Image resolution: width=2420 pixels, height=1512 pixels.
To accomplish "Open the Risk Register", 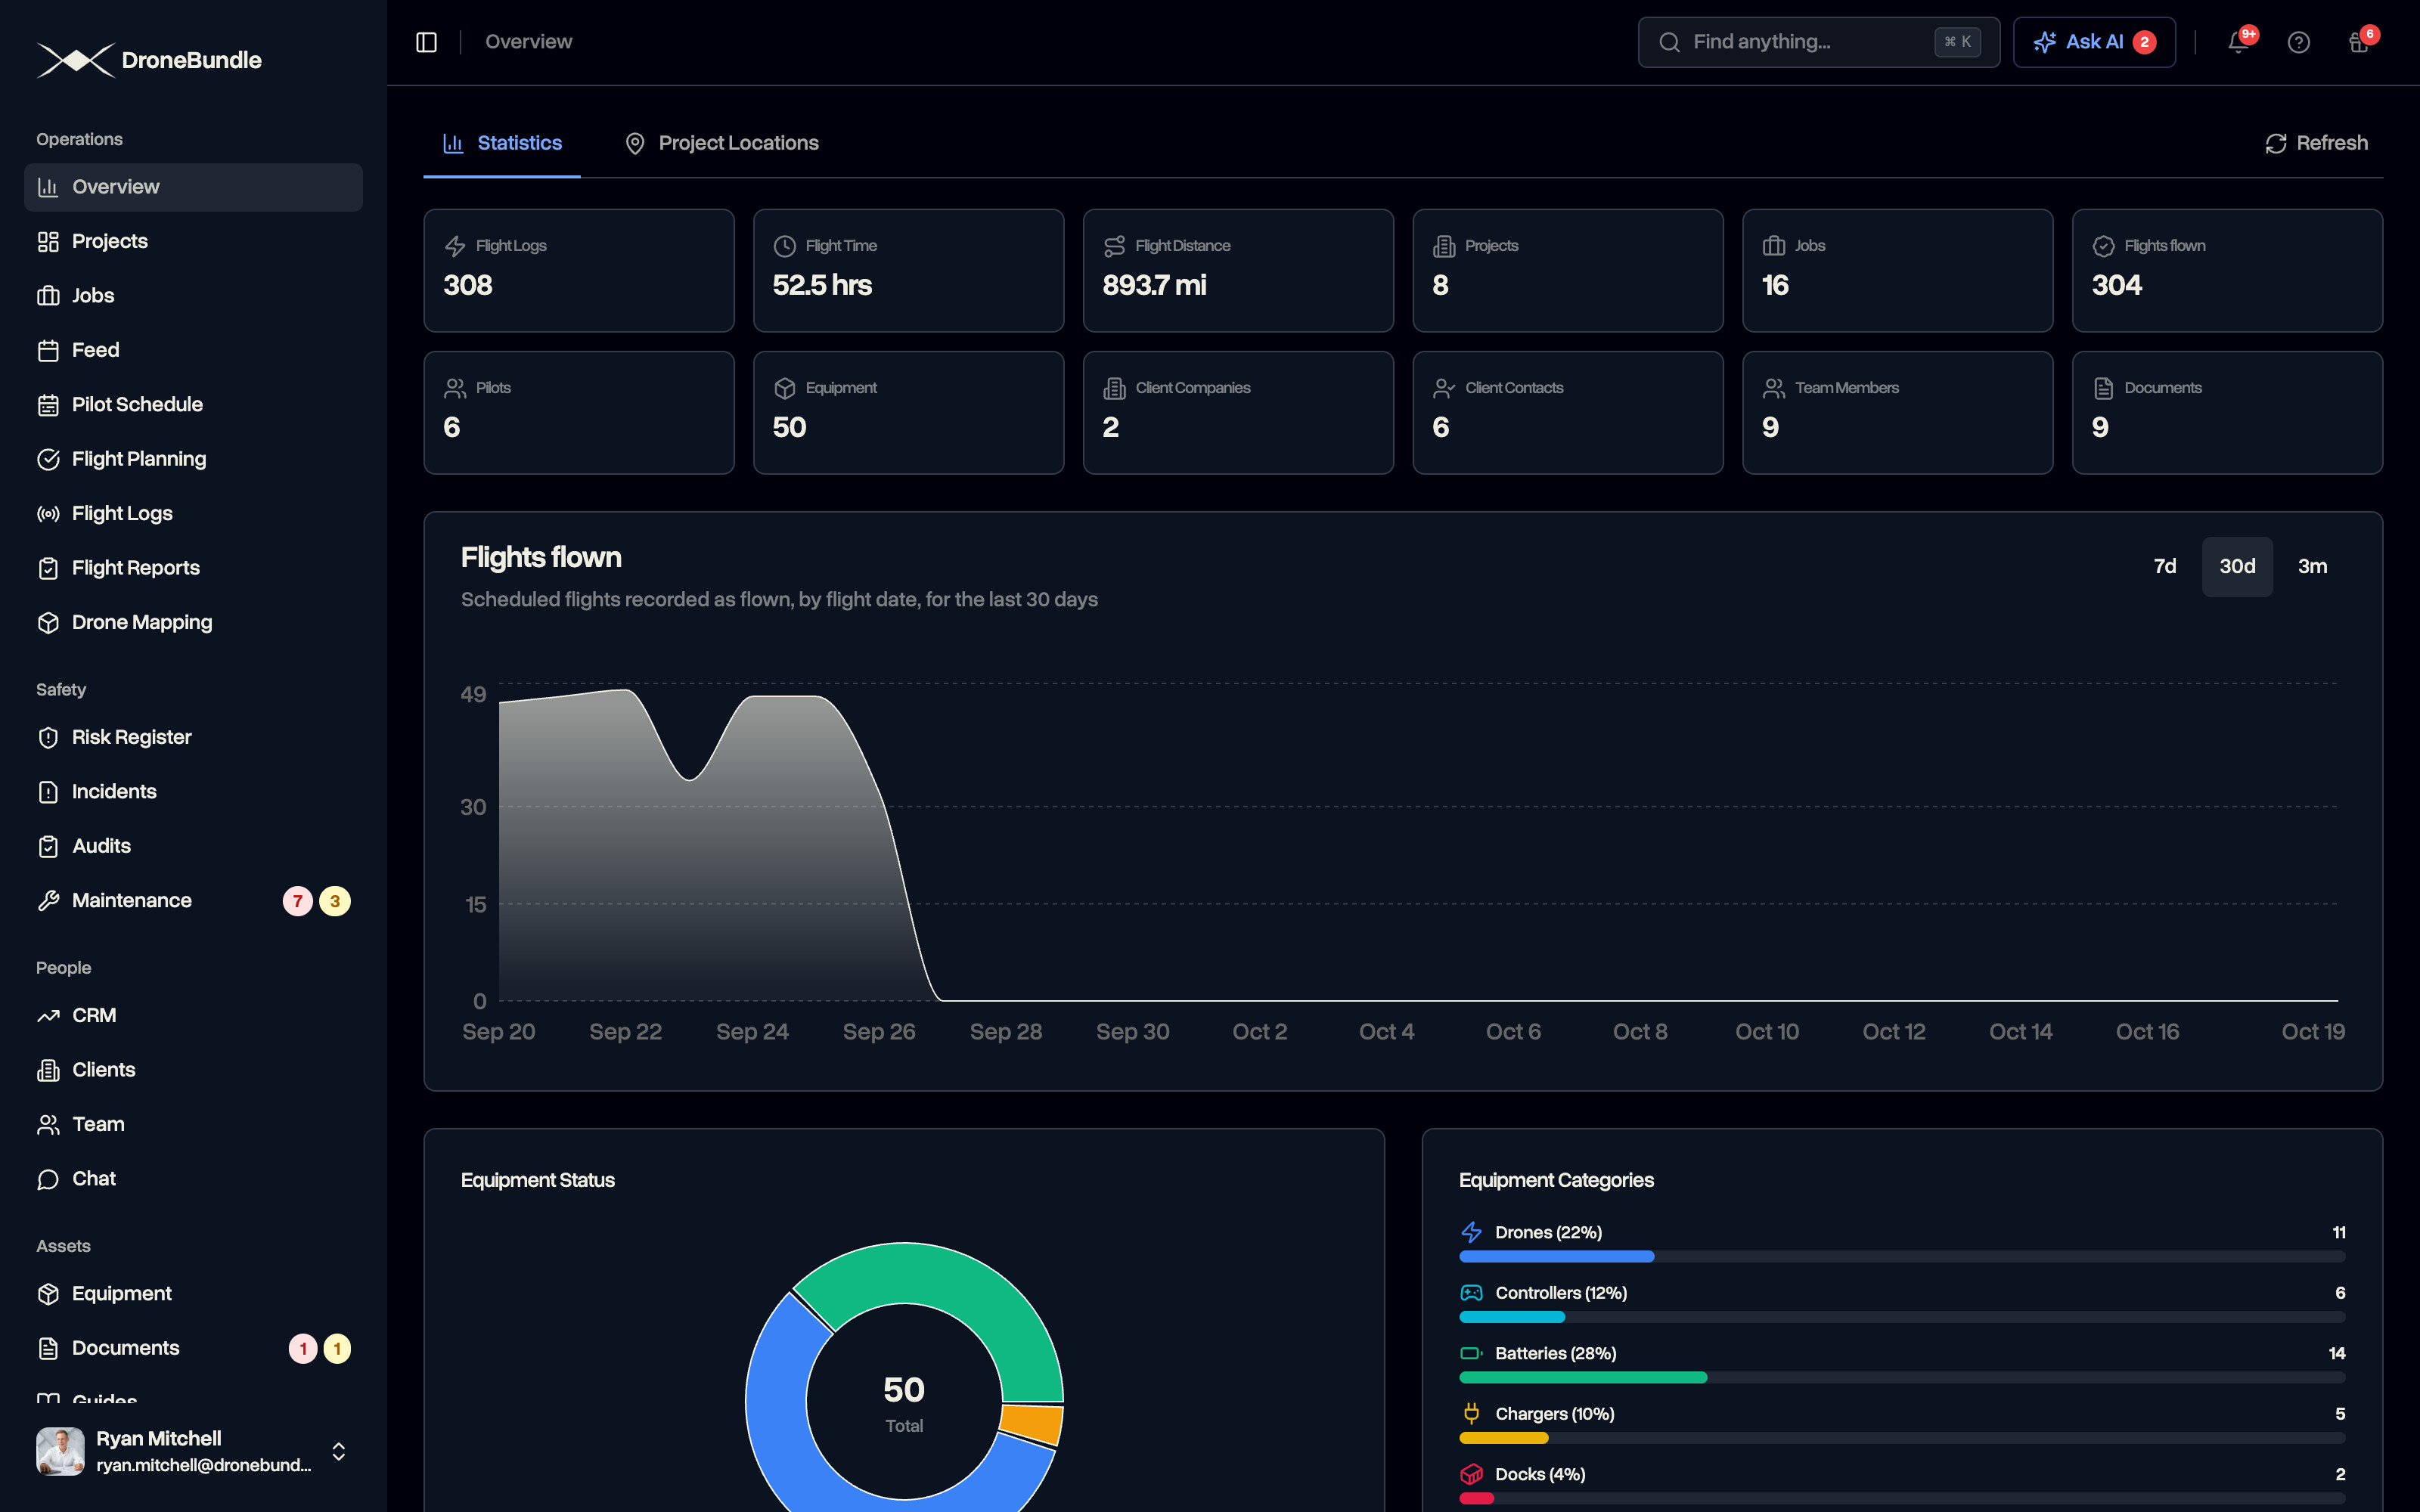I will pos(193,738).
